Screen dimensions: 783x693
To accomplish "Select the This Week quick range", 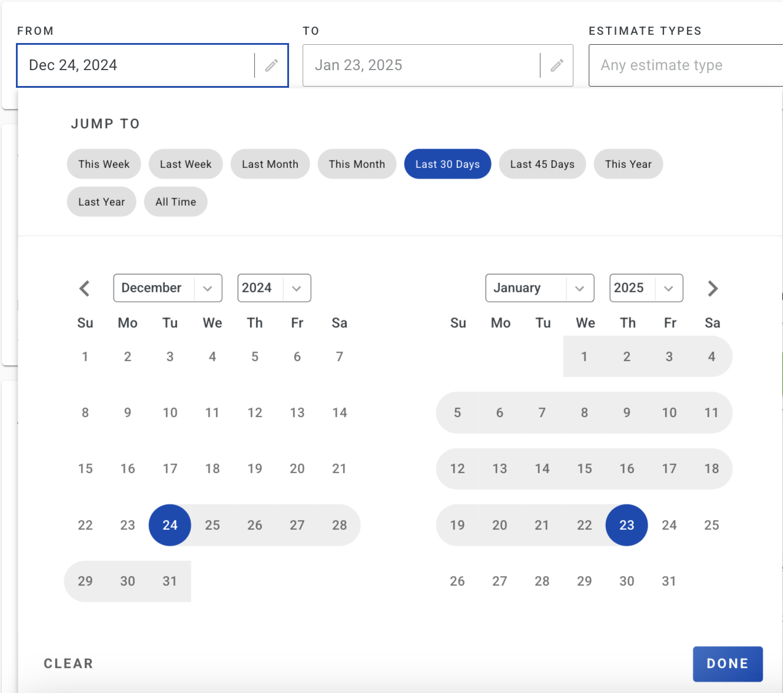I will (104, 164).
